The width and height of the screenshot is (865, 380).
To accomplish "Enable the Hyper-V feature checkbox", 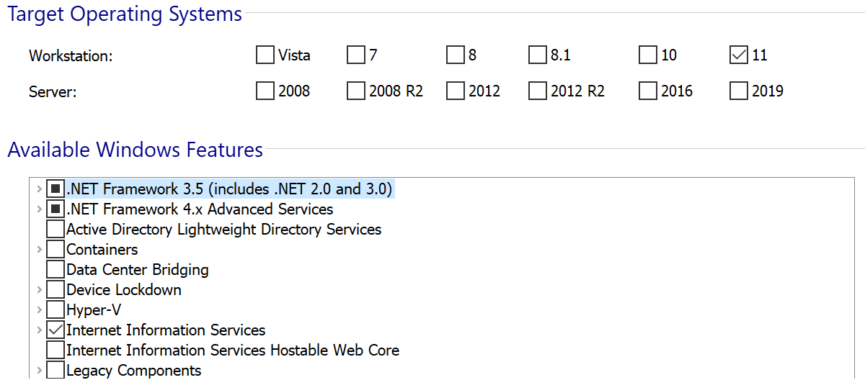I will tap(56, 310).
